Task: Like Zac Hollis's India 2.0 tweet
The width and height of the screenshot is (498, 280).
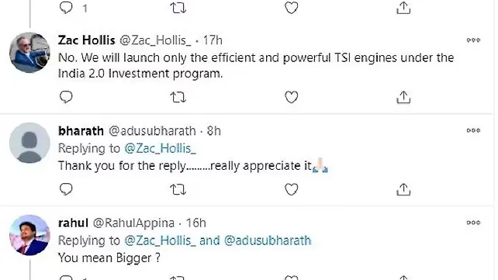Action: [x=291, y=97]
